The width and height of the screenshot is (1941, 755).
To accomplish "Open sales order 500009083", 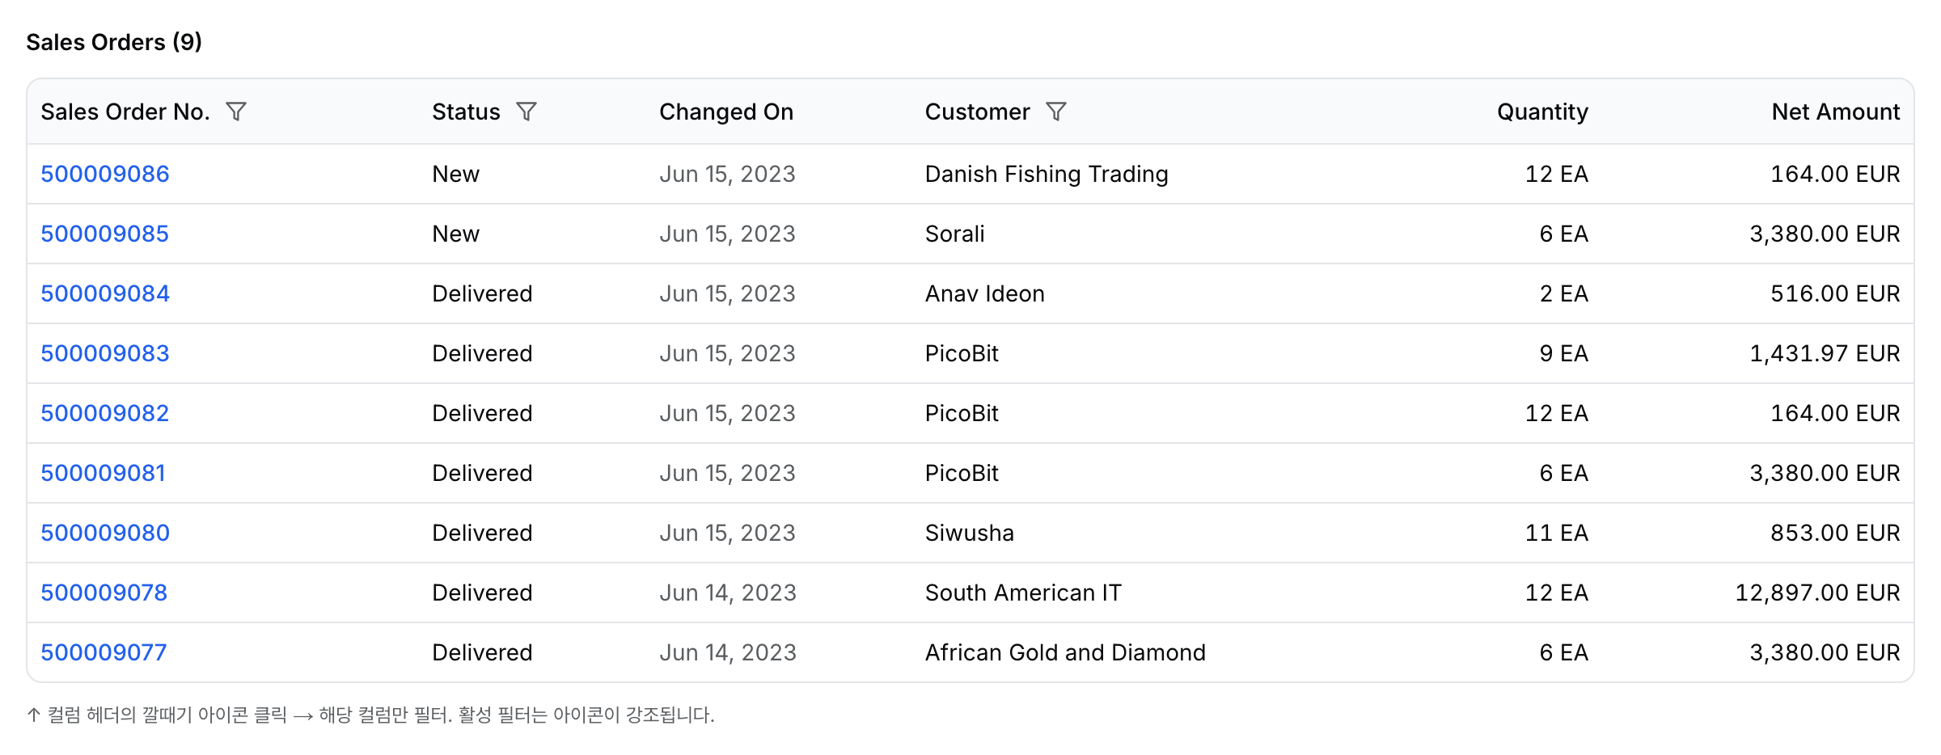I will (x=105, y=353).
